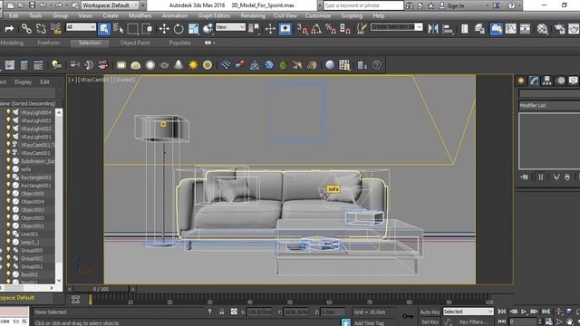
Task: Open the selection filter 'All' dropdown
Action: pos(81,27)
